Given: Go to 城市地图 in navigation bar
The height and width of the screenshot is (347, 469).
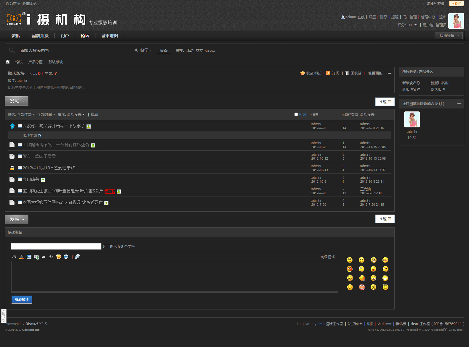Looking at the screenshot, I should coord(109,36).
